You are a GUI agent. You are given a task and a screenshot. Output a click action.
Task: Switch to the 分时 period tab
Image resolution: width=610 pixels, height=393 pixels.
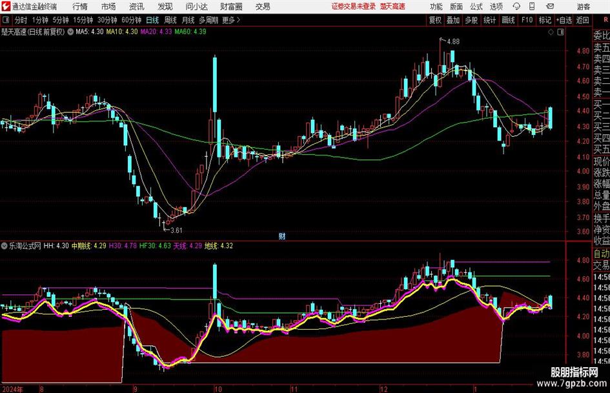[21, 20]
